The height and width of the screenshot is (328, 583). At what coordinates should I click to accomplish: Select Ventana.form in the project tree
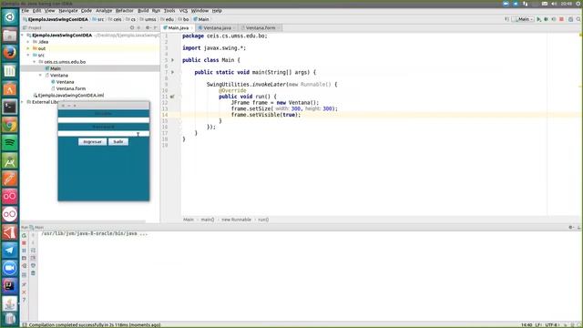tap(71, 88)
